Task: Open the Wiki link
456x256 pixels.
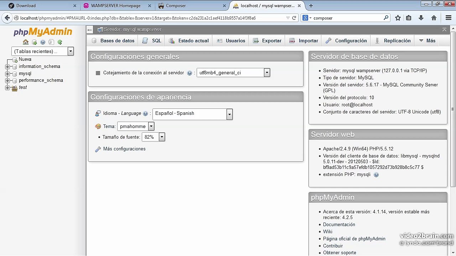Action: pyautogui.click(x=328, y=232)
